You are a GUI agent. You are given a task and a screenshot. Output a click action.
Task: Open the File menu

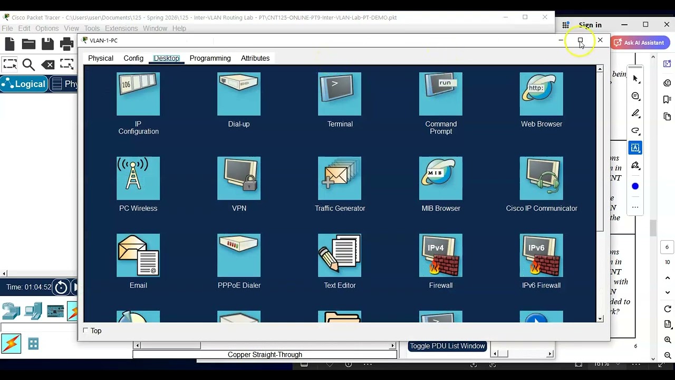7,28
